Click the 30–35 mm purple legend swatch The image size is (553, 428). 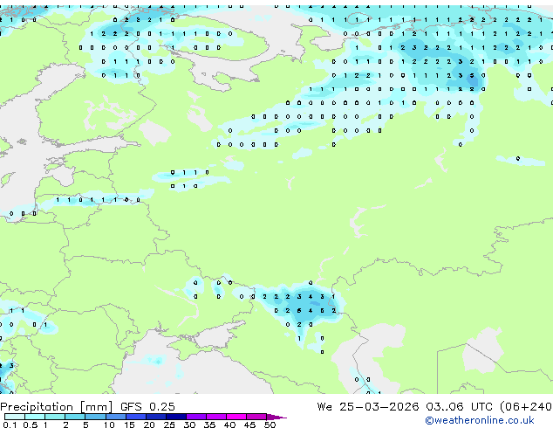195,417
